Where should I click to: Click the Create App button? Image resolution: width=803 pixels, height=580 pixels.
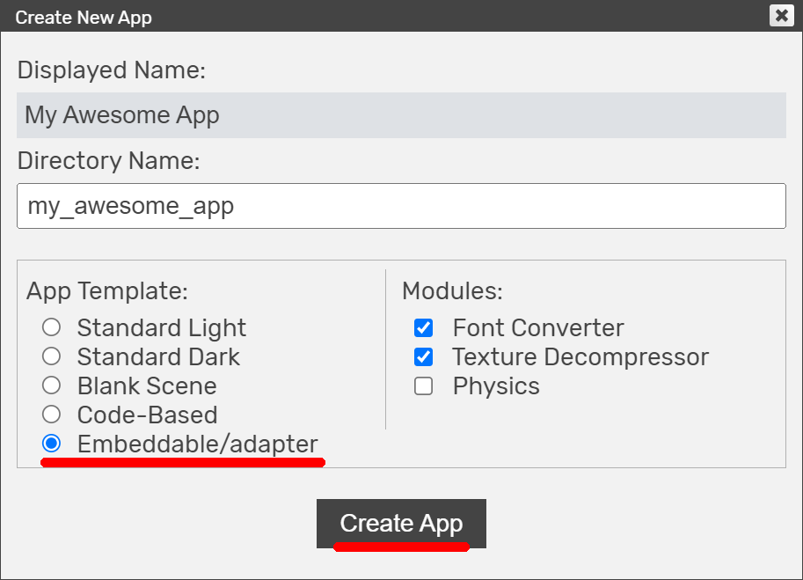coord(401,524)
